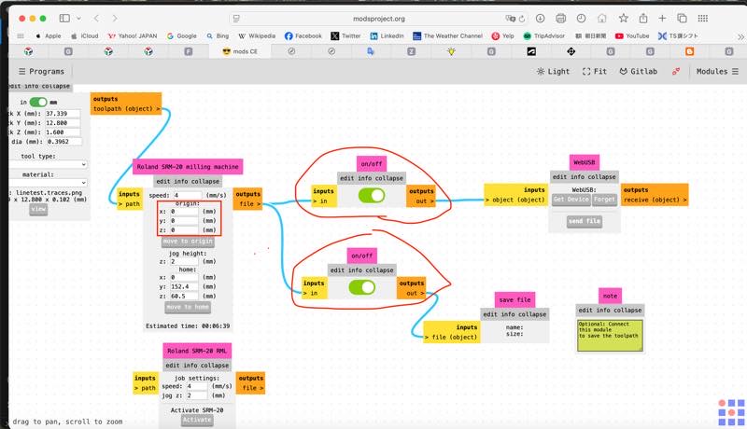Screen dimensions: 747x429
Task: Click the translate icon in address bar
Action: click(510, 19)
